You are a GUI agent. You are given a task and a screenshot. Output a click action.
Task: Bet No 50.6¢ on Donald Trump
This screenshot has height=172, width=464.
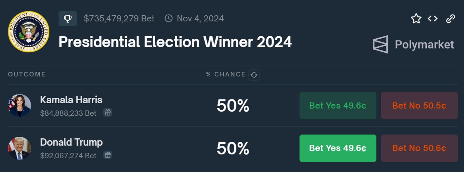tap(419, 148)
